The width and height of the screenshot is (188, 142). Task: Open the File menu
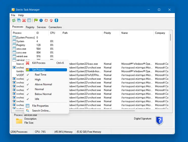point(13,15)
